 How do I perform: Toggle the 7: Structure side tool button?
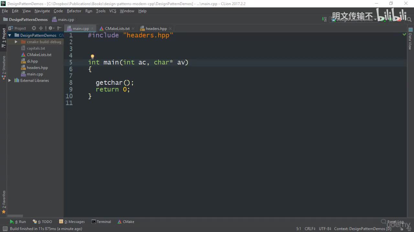4,67
